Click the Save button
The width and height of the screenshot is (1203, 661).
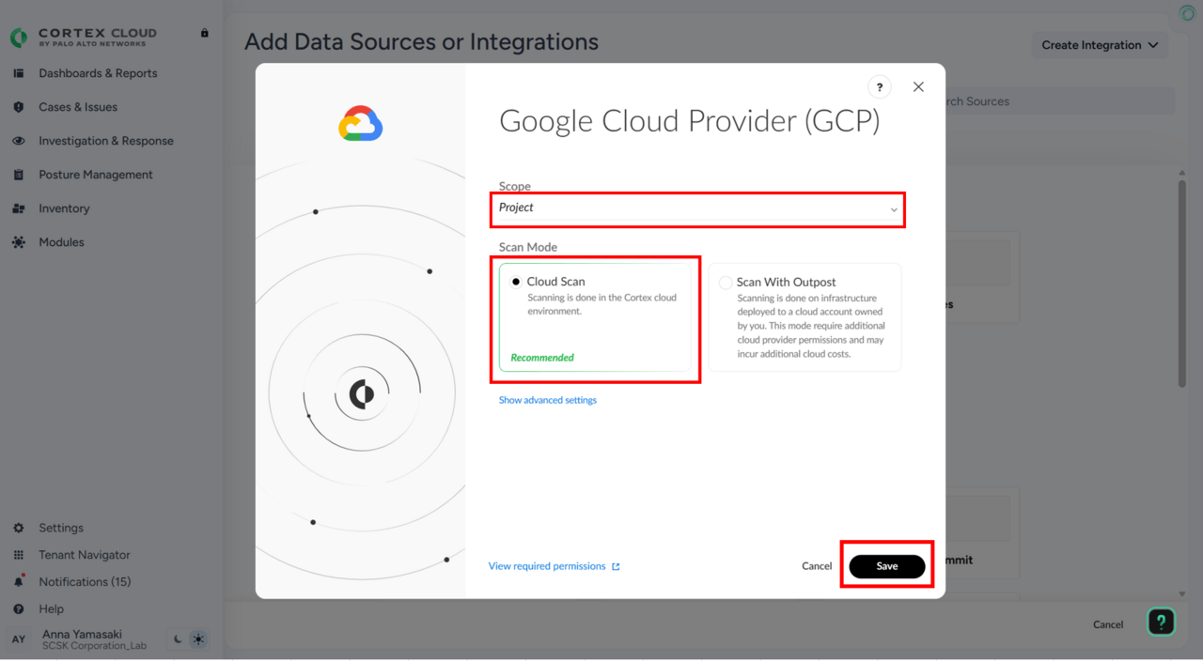(x=887, y=566)
